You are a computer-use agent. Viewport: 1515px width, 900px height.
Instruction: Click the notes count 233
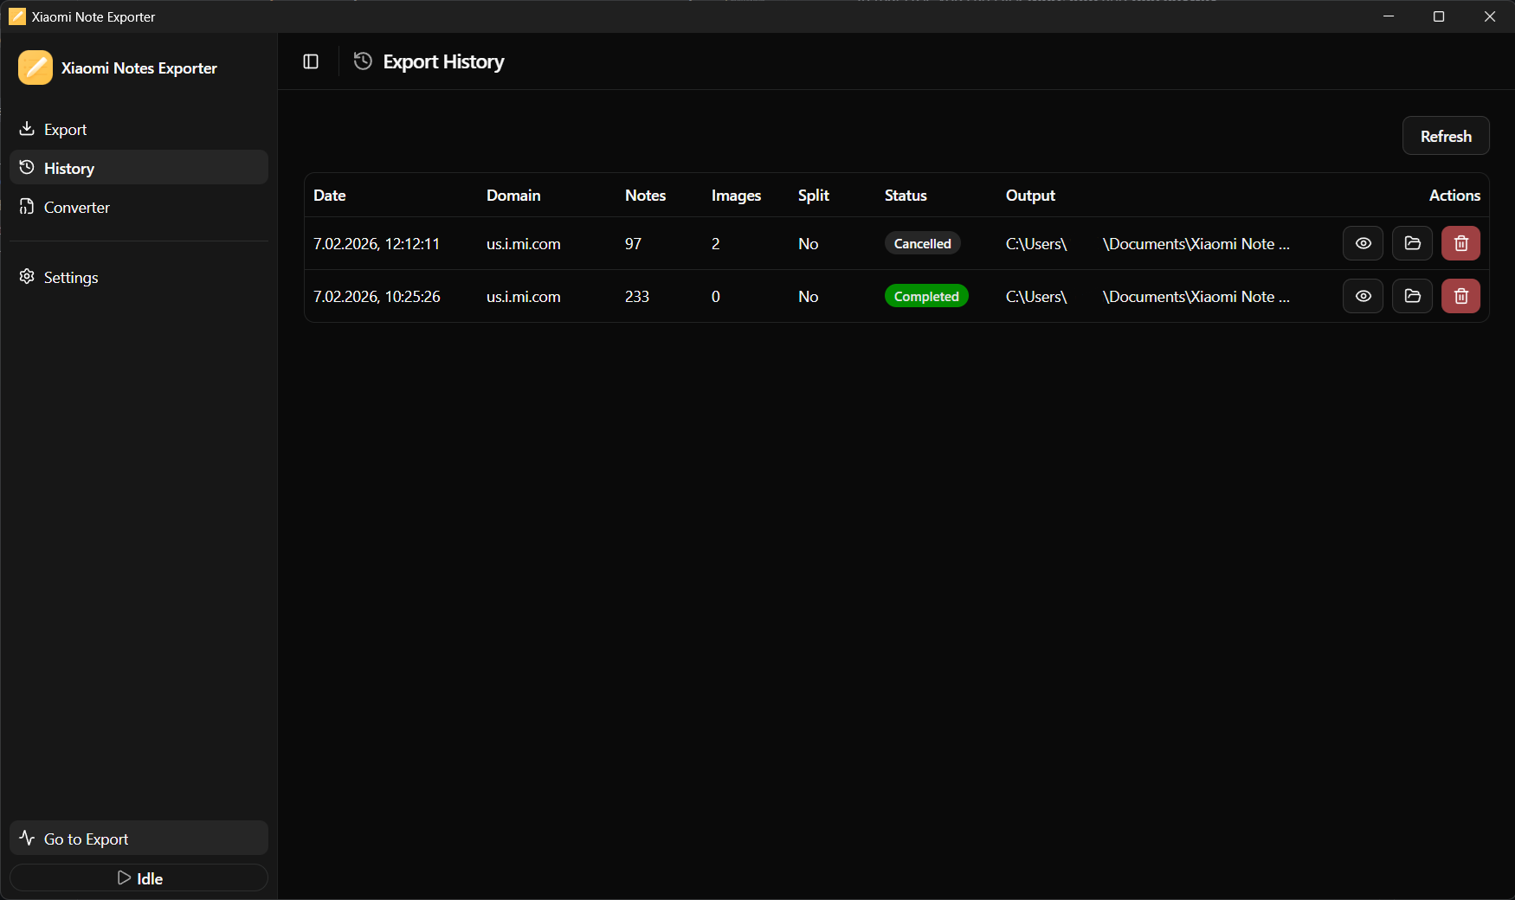(x=637, y=297)
